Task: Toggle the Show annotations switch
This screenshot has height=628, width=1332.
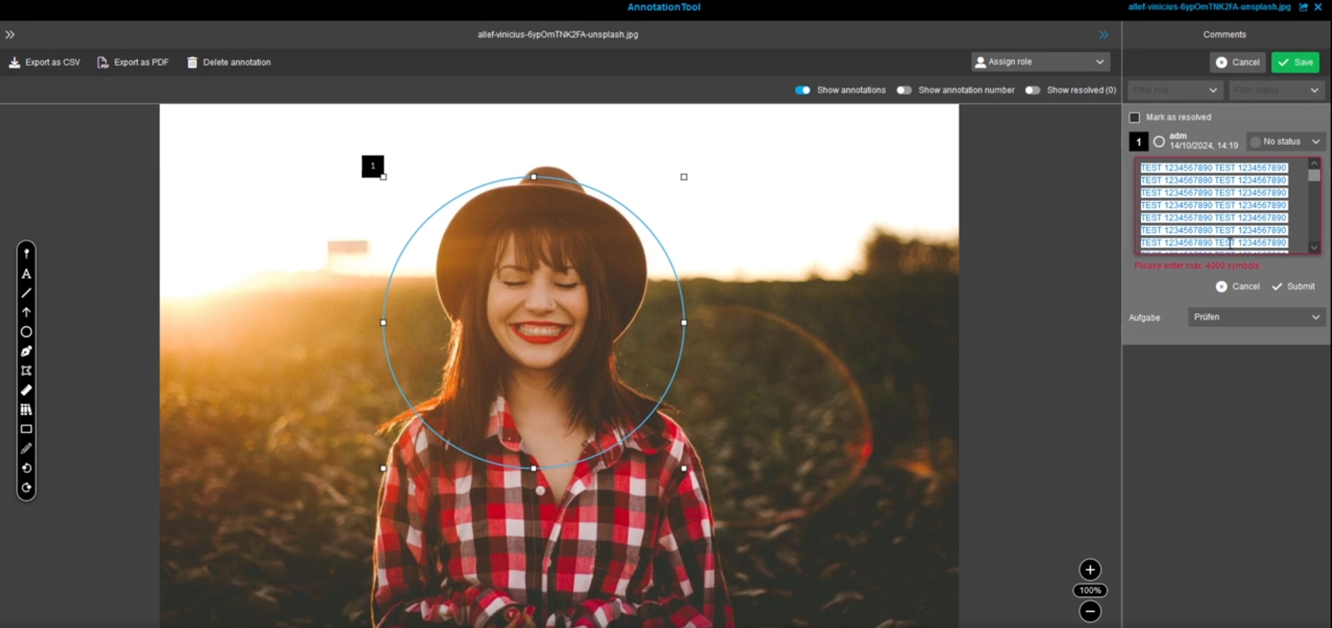Action: (802, 90)
